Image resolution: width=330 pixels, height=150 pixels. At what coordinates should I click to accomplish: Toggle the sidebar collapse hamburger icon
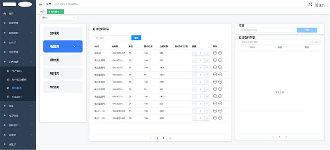40,4
